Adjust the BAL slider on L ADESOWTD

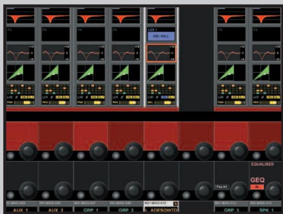pyautogui.click(x=165, y=102)
